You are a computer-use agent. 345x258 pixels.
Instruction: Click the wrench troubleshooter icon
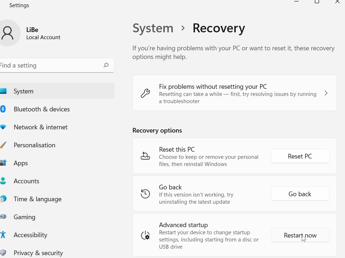pos(145,93)
